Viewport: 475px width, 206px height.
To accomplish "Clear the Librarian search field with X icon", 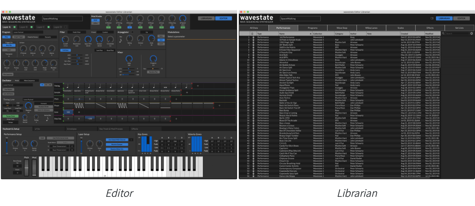I will (x=471, y=34).
